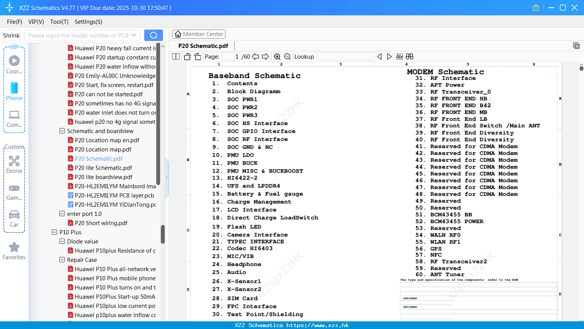Rotate page counterclockwise
This screenshot has height=329, width=584.
pyautogui.click(x=187, y=57)
